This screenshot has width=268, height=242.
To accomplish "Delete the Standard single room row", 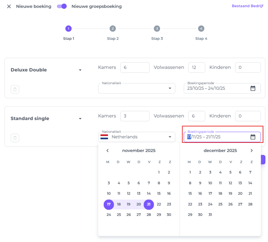I will (x=15, y=138).
